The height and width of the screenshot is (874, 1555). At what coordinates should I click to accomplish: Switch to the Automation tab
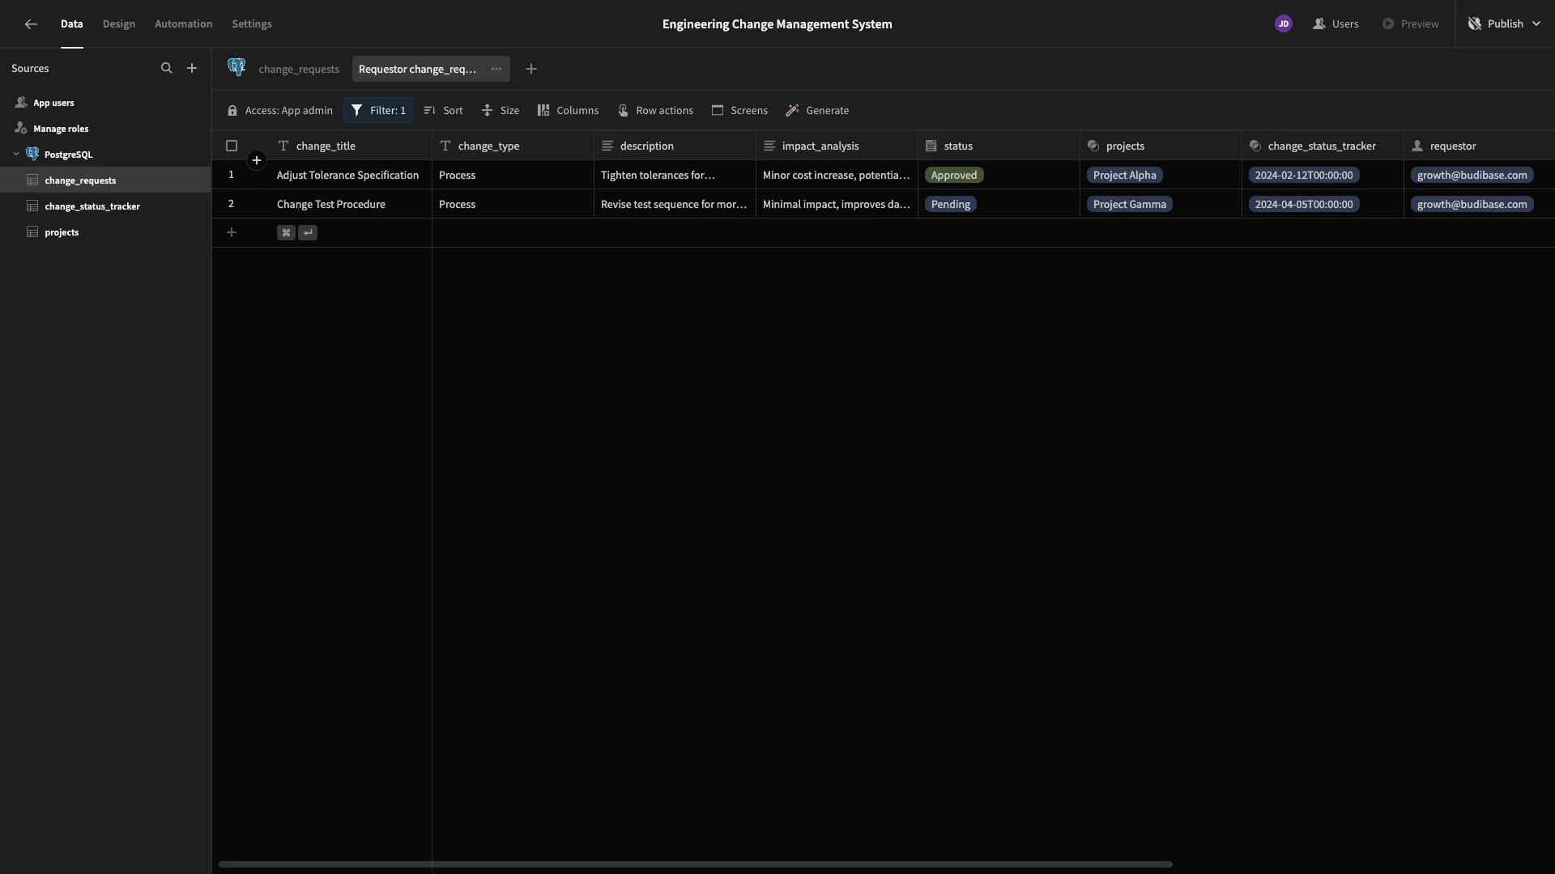point(183,24)
